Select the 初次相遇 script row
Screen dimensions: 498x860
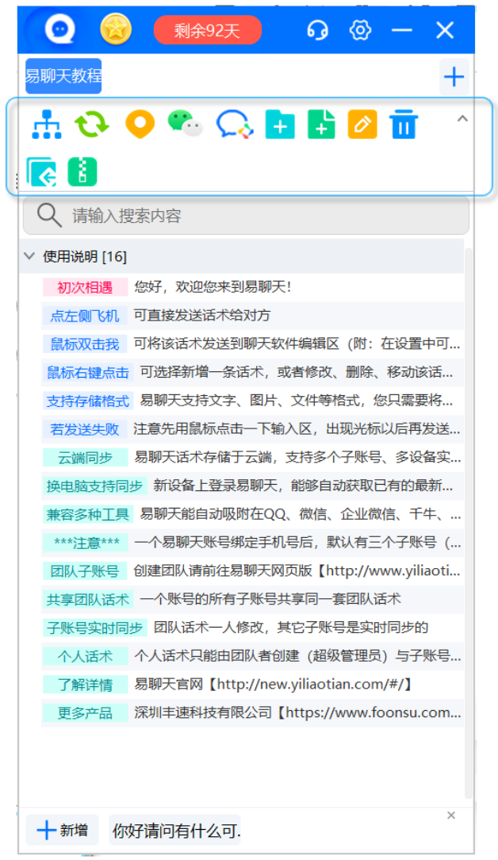pos(252,287)
